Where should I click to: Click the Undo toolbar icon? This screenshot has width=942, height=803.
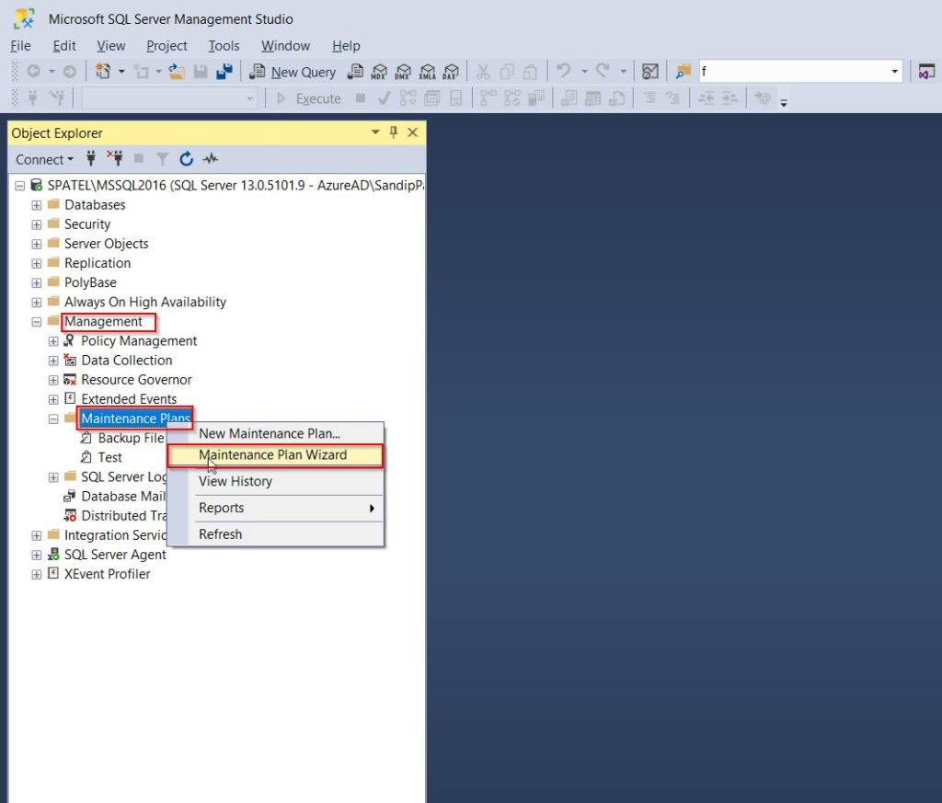564,72
